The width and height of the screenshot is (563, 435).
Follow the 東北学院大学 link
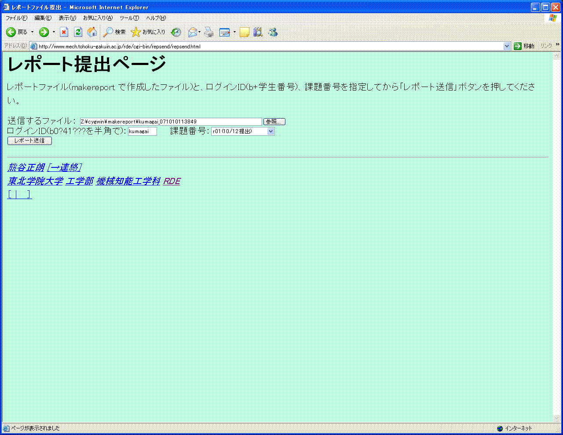35,181
